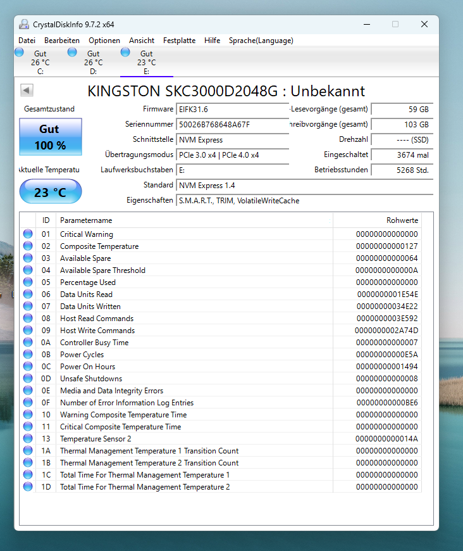The height and width of the screenshot is (551, 463).
Task: Click the Firmware field EIFK31.6
Action: pos(232,110)
